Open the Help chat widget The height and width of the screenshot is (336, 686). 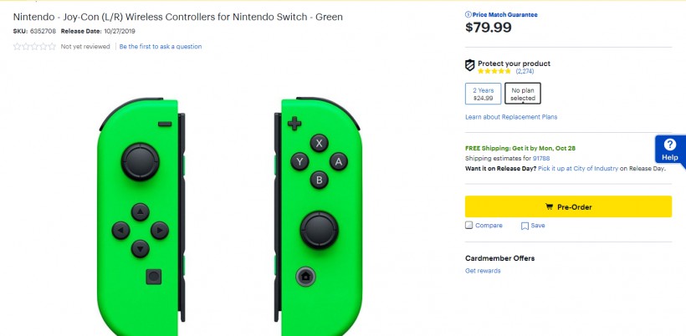coord(670,150)
